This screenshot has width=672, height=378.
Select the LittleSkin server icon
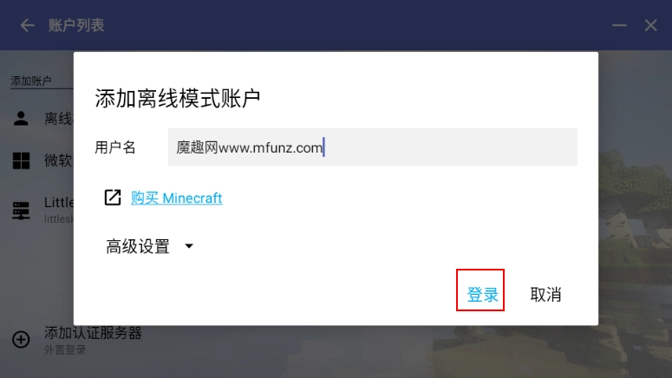pos(21,211)
